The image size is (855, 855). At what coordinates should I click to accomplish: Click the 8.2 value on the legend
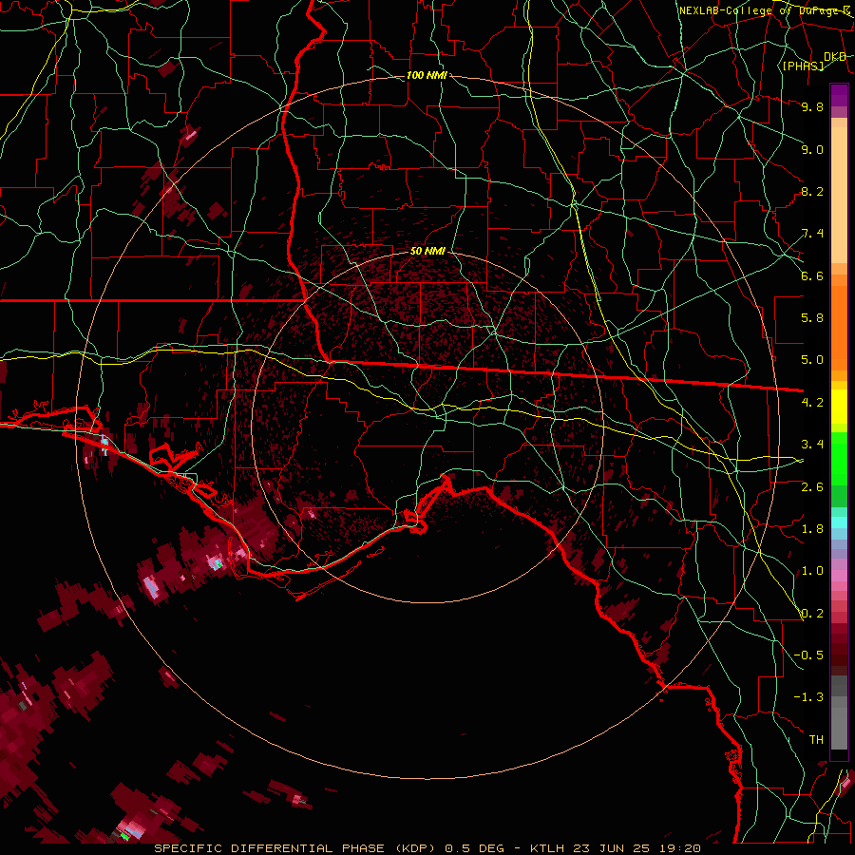click(812, 191)
